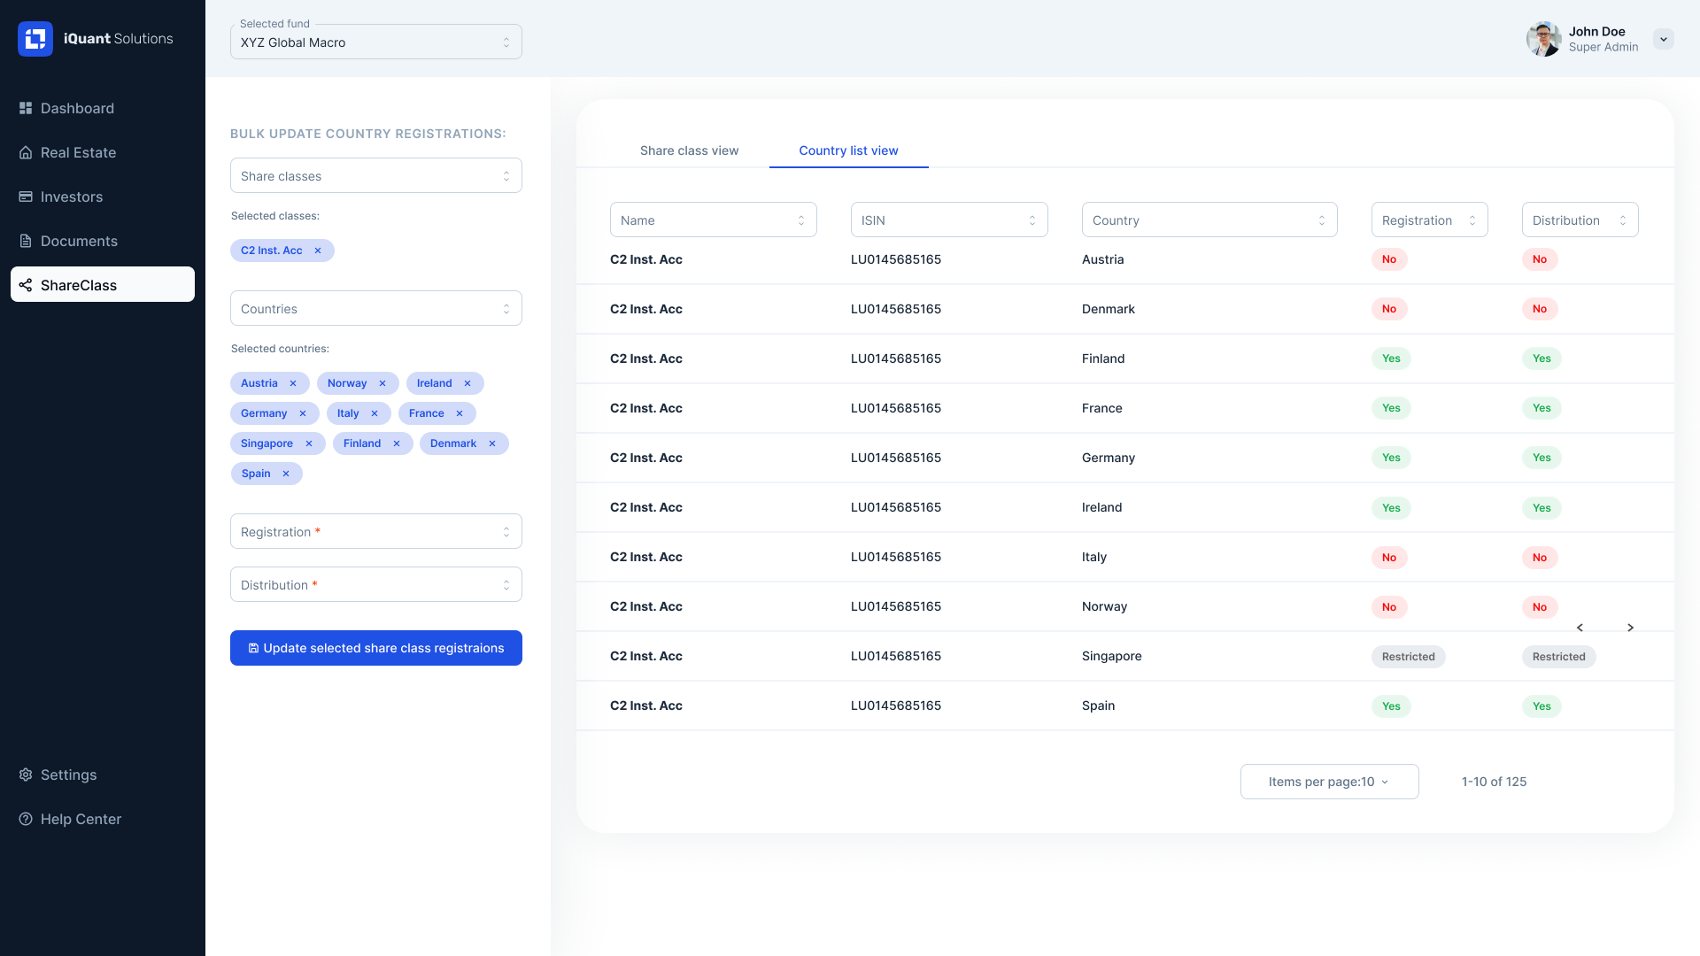Click the Spain row registration Yes badge
The height and width of the screenshot is (956, 1700).
click(1391, 706)
